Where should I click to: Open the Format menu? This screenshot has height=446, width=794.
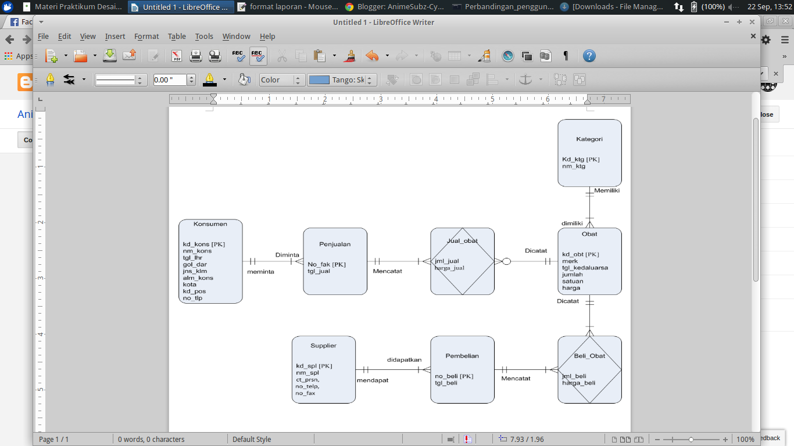tap(146, 36)
